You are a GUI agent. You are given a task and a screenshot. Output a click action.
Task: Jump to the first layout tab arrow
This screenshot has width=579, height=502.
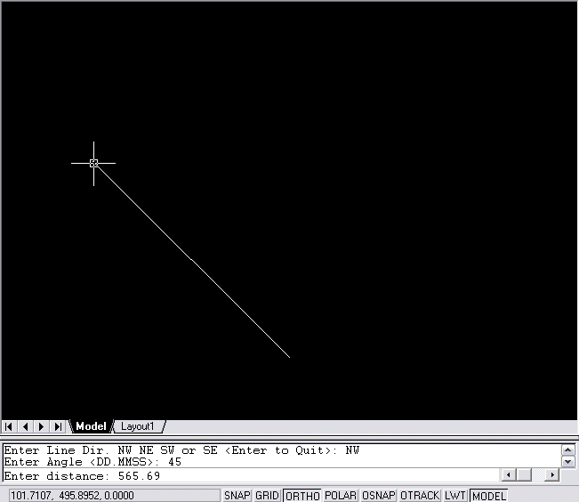(x=10, y=427)
